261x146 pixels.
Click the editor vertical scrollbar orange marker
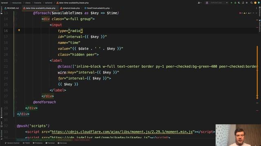[x=257, y=72]
